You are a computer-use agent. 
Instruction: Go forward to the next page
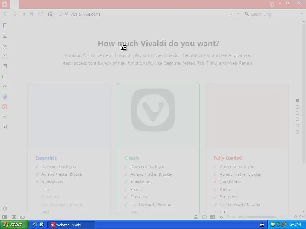[15, 14]
